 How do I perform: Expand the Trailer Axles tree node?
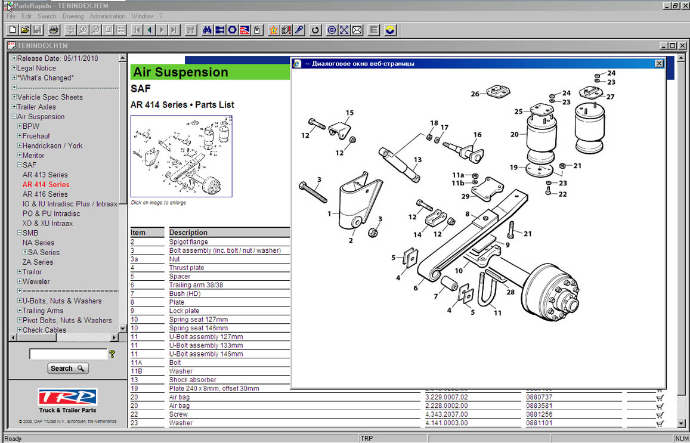click(14, 107)
